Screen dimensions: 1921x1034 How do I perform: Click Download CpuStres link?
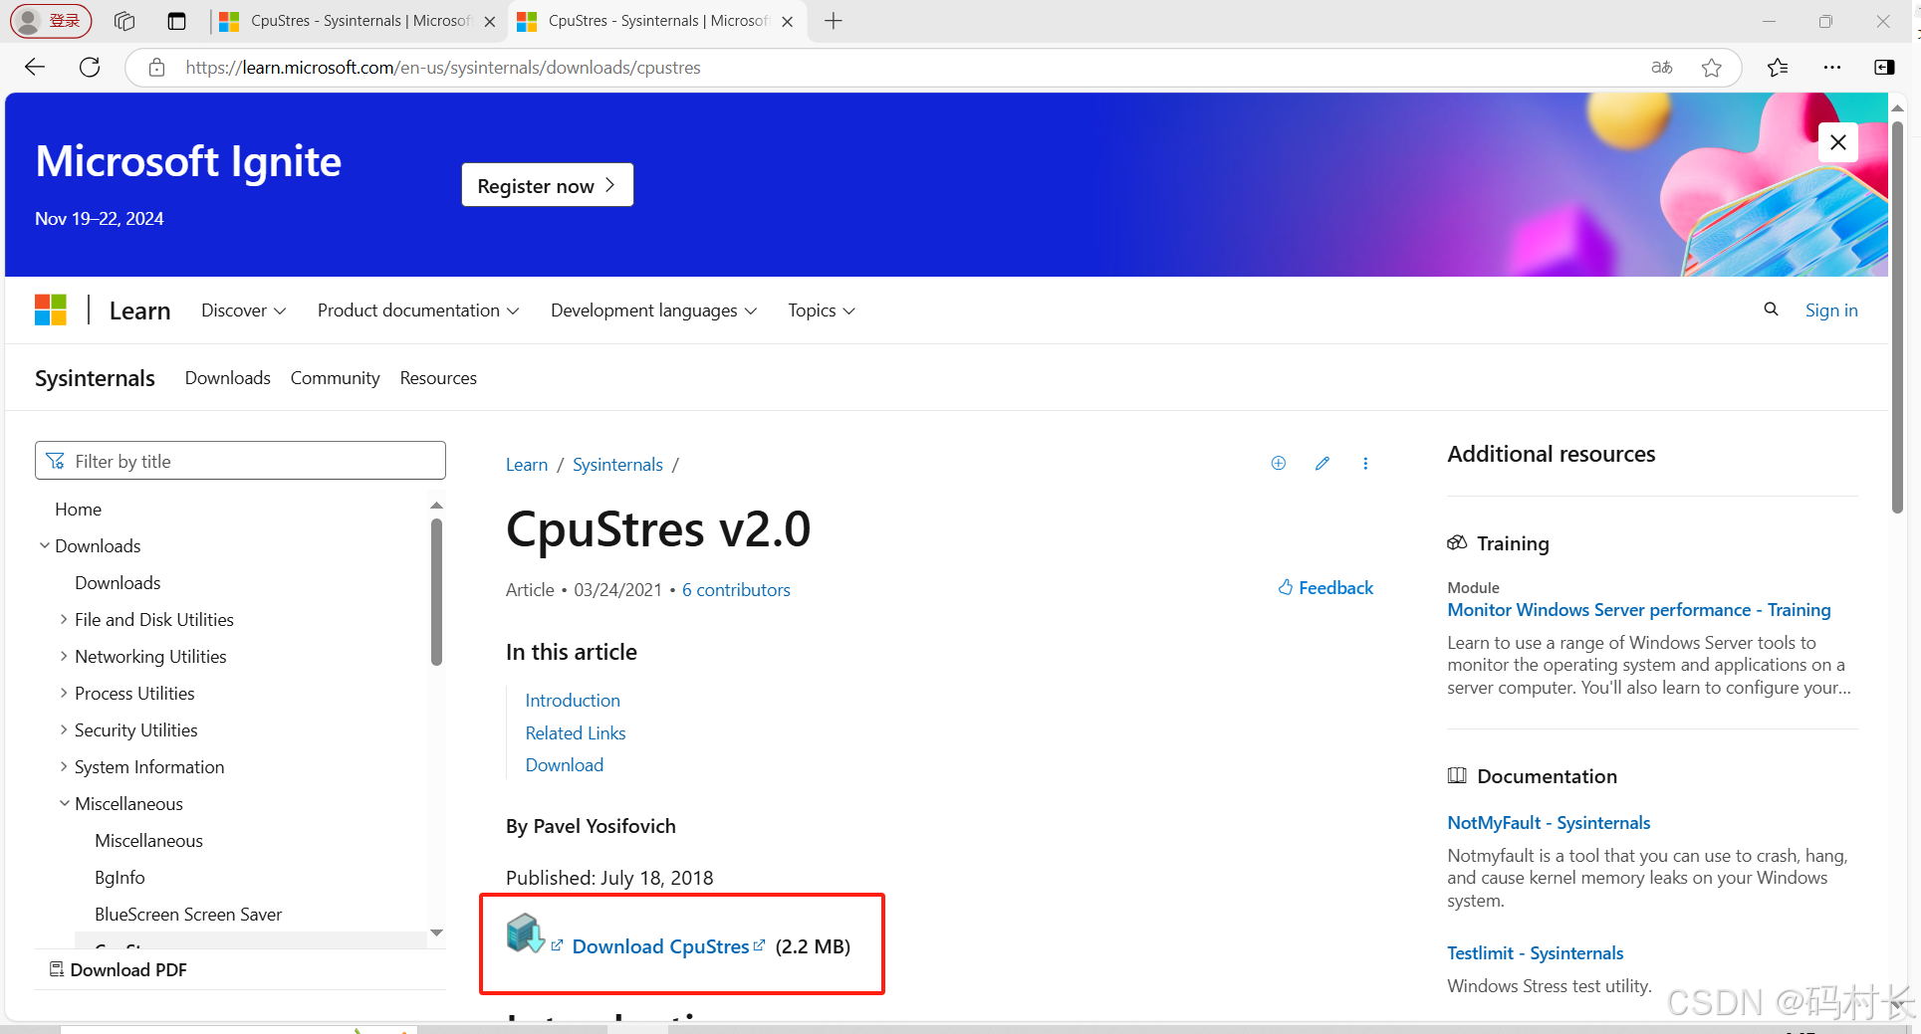661,946
